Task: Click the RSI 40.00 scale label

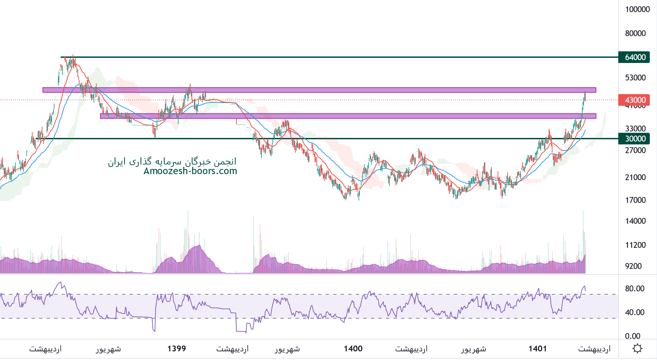Action: click(634, 312)
